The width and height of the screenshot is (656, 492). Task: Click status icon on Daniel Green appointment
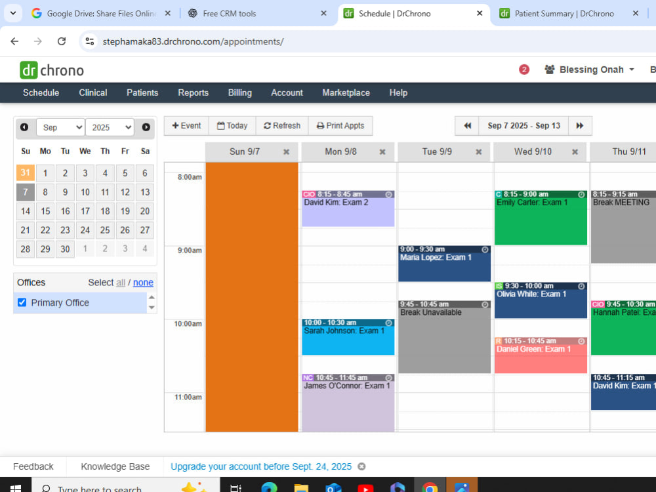click(x=581, y=341)
